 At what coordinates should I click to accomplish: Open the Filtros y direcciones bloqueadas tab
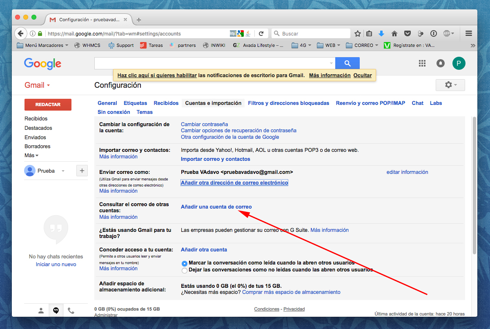coord(288,103)
